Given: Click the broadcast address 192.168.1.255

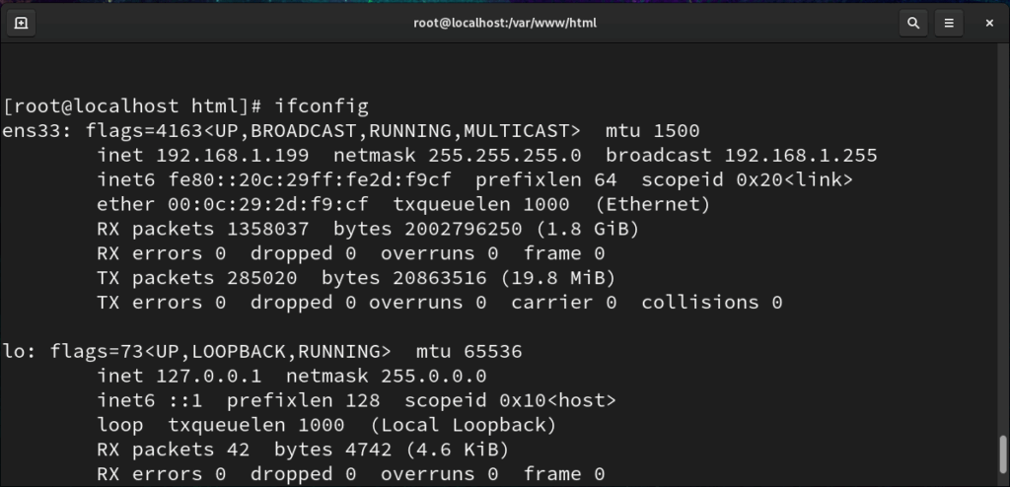Looking at the screenshot, I should (x=801, y=156).
